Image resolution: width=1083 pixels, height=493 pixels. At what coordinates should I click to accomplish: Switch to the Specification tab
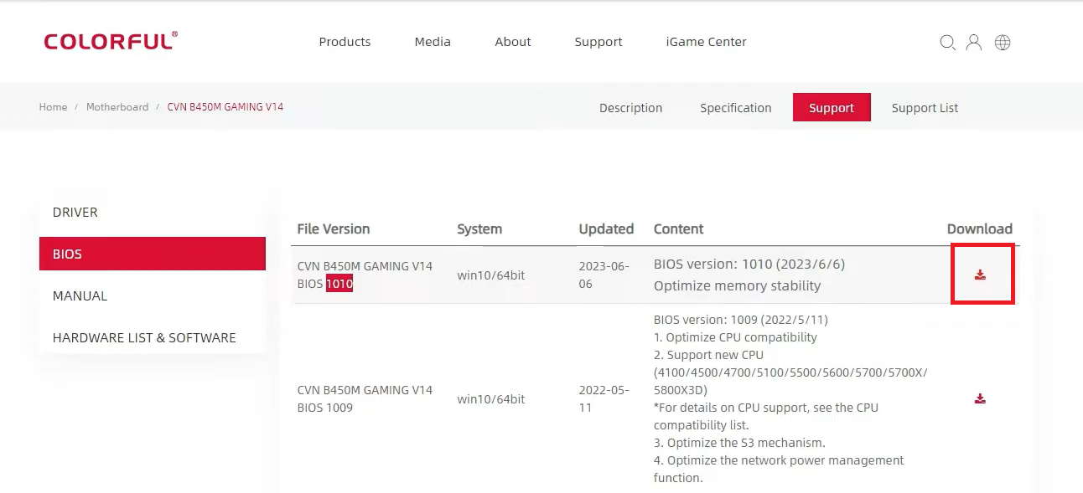pos(736,108)
